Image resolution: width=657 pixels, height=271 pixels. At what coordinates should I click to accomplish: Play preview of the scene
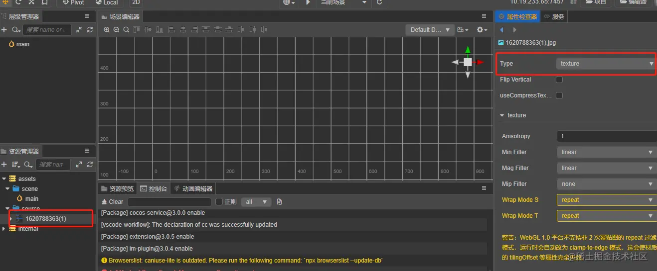(308, 2)
